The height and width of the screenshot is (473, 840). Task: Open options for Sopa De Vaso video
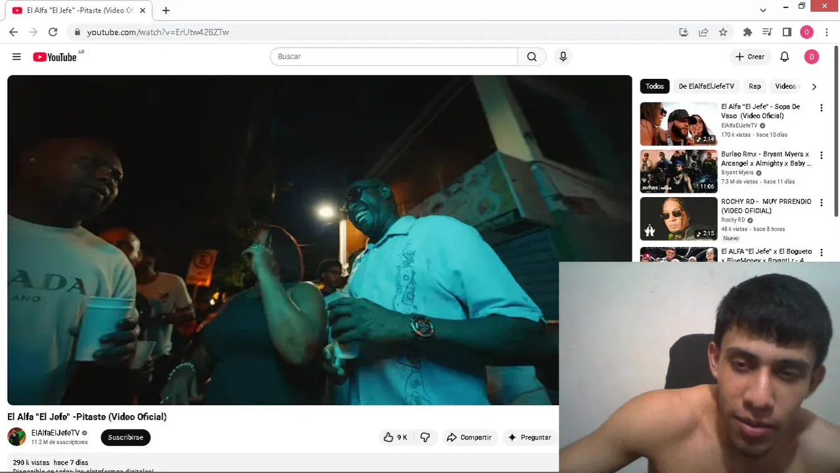coord(821,108)
